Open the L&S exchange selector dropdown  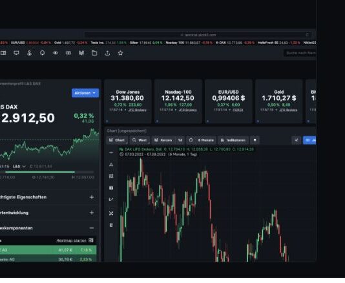click(19, 166)
